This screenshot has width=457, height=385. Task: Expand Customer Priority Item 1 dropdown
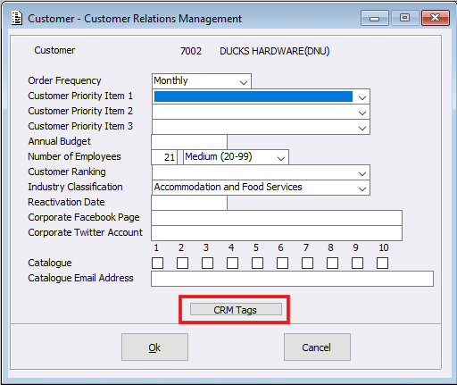[x=261, y=96]
